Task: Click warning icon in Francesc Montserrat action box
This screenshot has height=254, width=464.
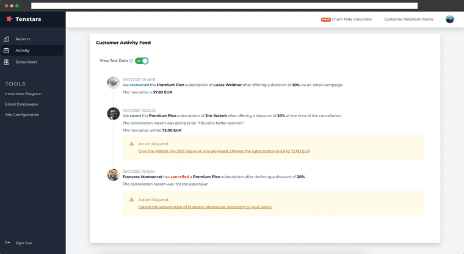Action: 131,199
